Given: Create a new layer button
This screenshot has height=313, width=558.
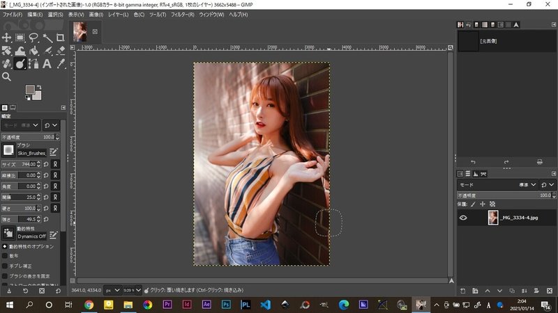Looking at the screenshot, I should tap(462, 291).
